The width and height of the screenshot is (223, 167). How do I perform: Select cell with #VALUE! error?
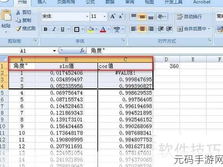125,73
